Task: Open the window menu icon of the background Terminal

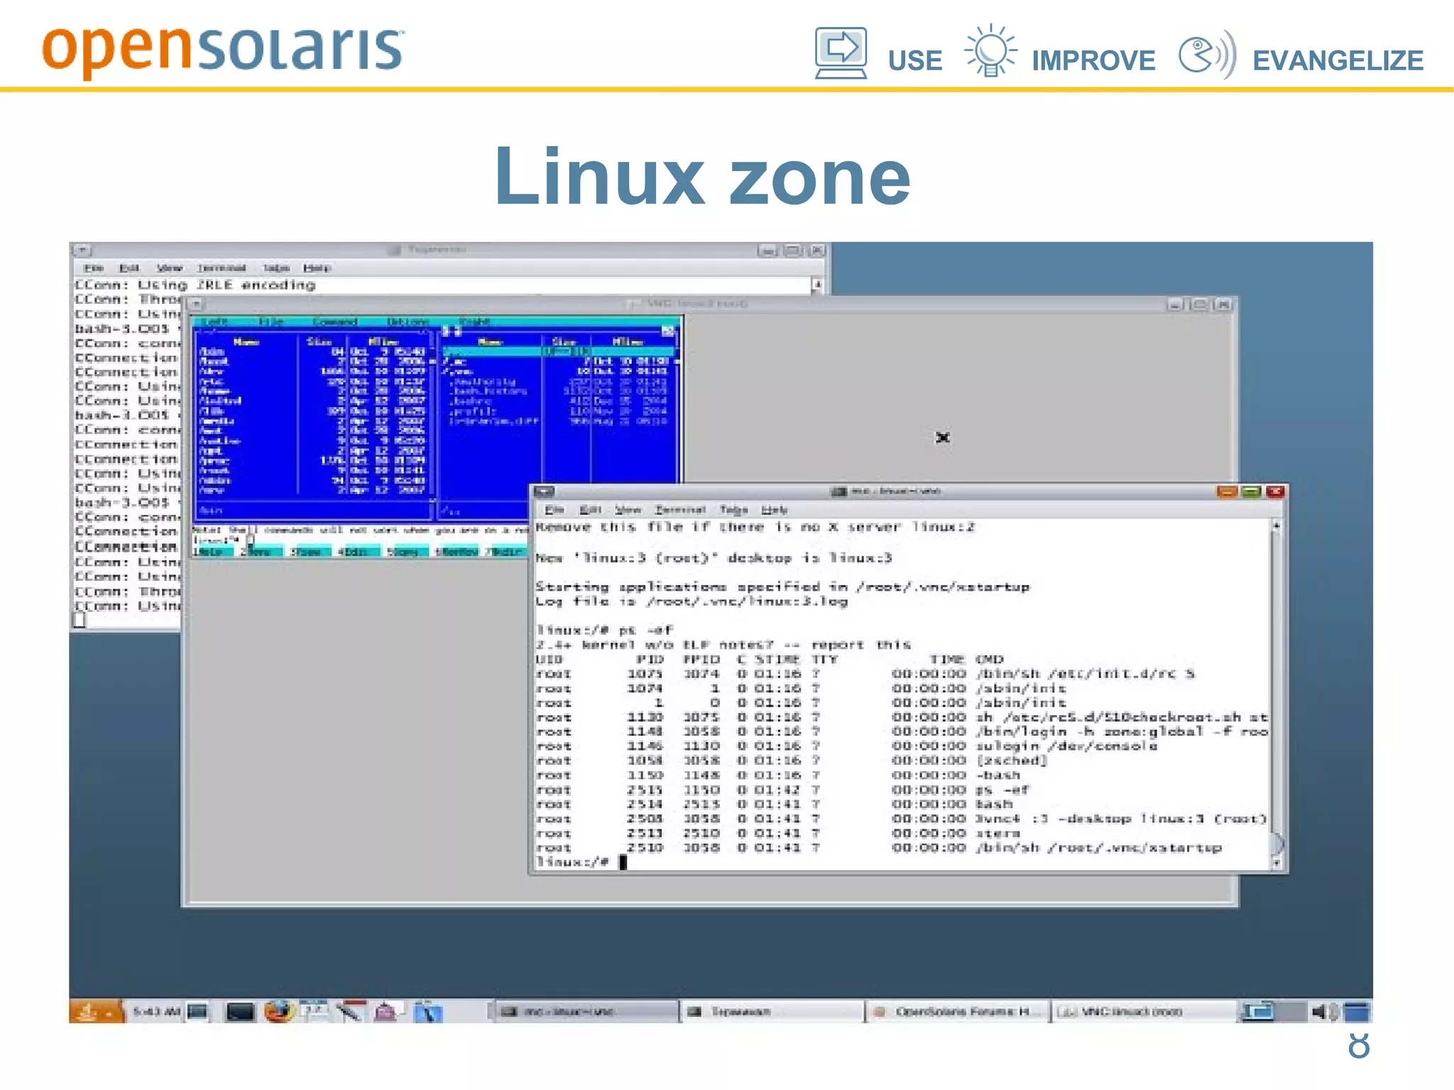Action: (x=82, y=250)
